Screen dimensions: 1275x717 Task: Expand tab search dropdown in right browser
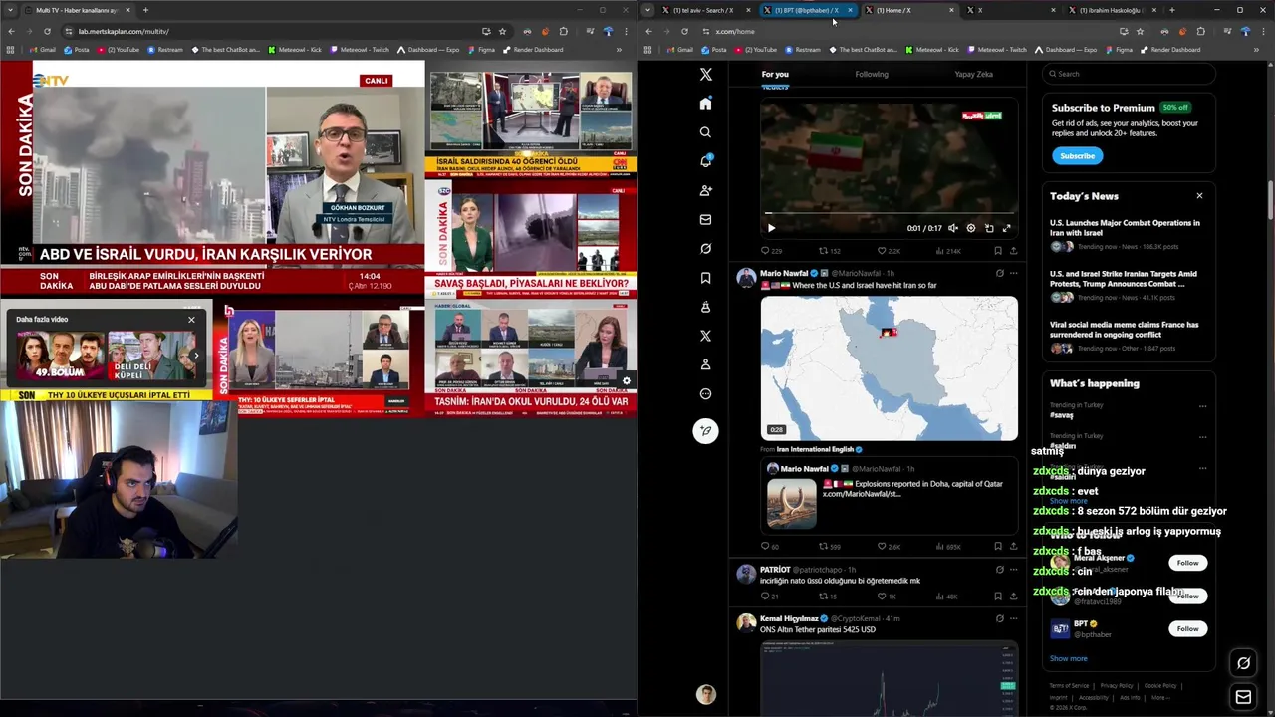click(x=647, y=10)
